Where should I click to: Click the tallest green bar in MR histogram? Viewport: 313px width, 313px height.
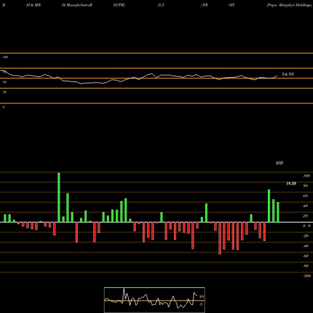point(59,197)
